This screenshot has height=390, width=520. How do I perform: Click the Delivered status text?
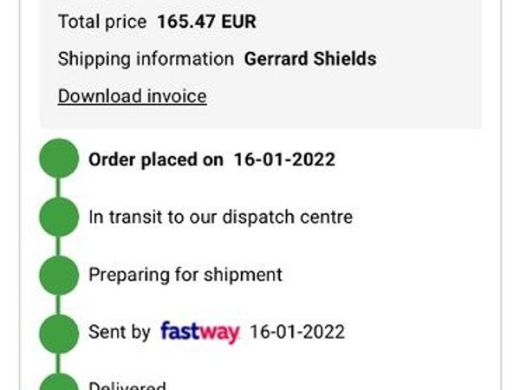pos(127,386)
